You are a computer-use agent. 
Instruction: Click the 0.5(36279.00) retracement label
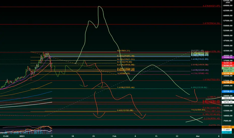(x=125, y=62)
